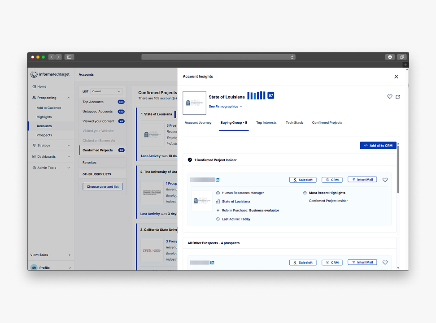436x323 pixels.
Task: Click the Add all to CRM button
Action: pyautogui.click(x=378, y=146)
